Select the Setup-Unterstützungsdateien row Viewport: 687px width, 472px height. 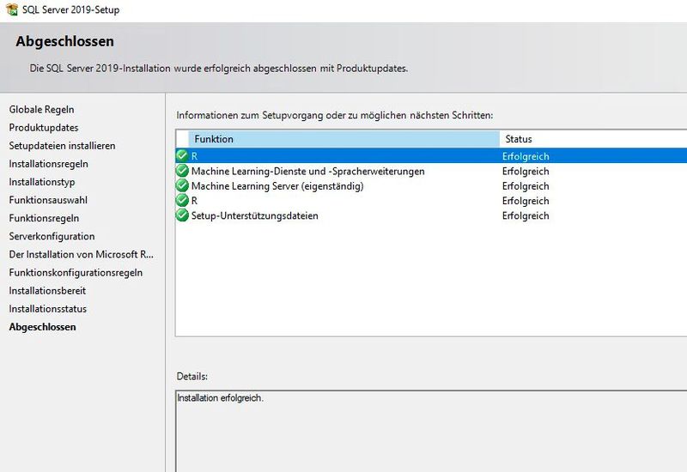point(431,216)
